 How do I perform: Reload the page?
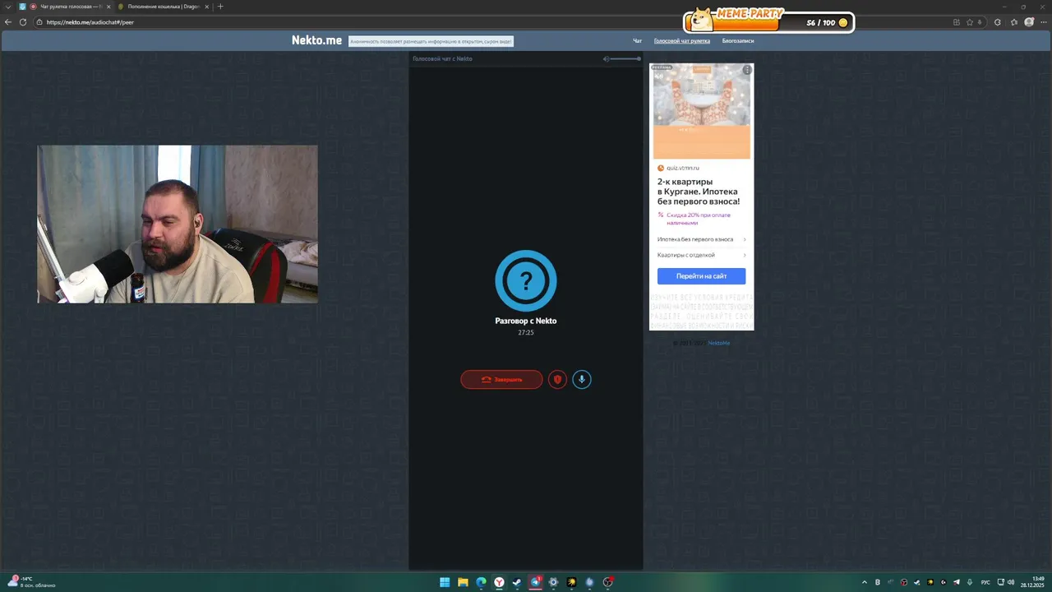pyautogui.click(x=23, y=22)
